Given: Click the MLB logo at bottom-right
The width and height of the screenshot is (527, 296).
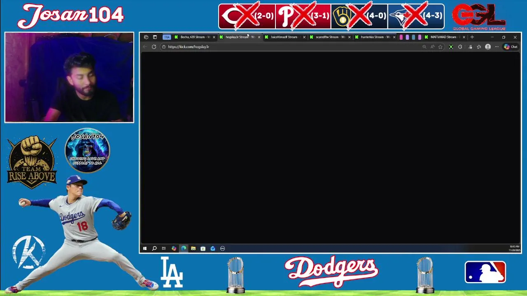Looking at the screenshot, I should pos(485,272).
